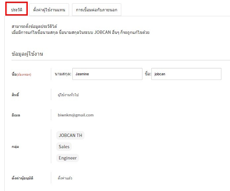
Task: Click the Sales group tag
Action: click(64, 147)
